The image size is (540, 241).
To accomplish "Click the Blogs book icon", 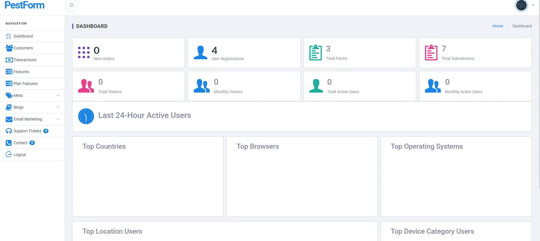I will pyautogui.click(x=9, y=107).
